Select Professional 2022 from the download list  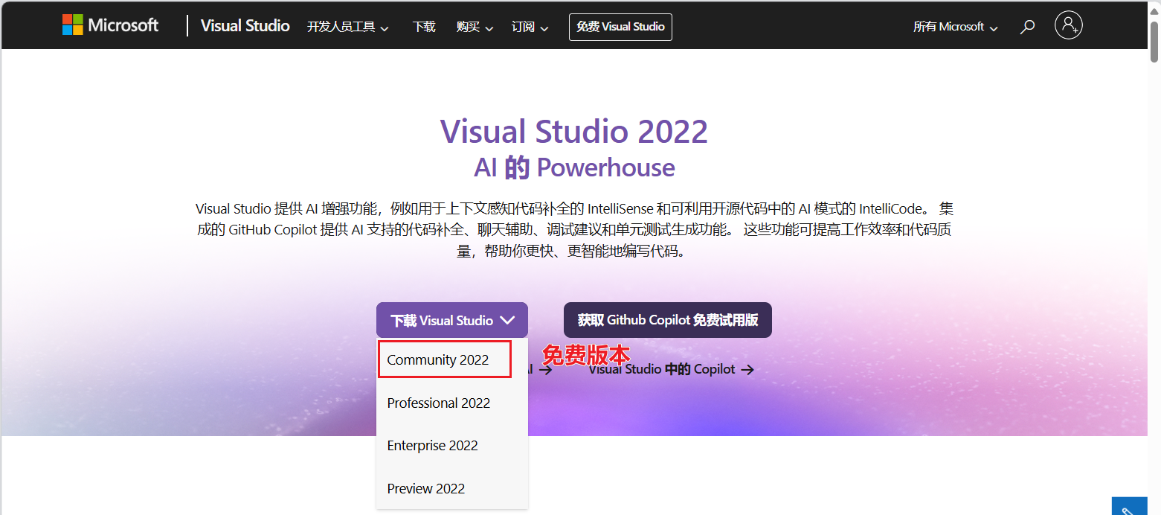(x=452, y=403)
